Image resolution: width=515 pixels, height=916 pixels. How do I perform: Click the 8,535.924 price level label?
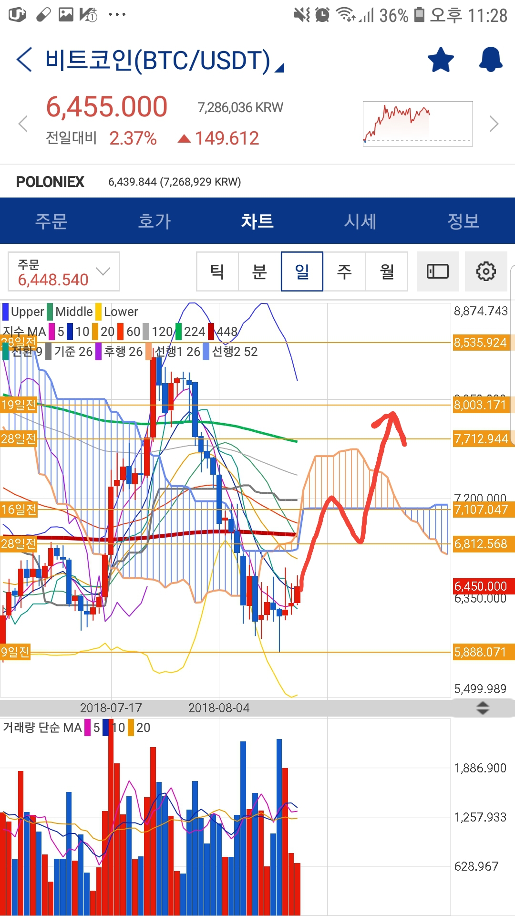pos(483,343)
